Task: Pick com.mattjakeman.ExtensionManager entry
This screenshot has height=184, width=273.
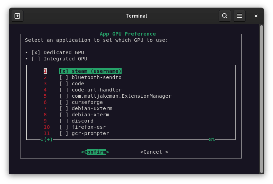Action: tap(121, 96)
